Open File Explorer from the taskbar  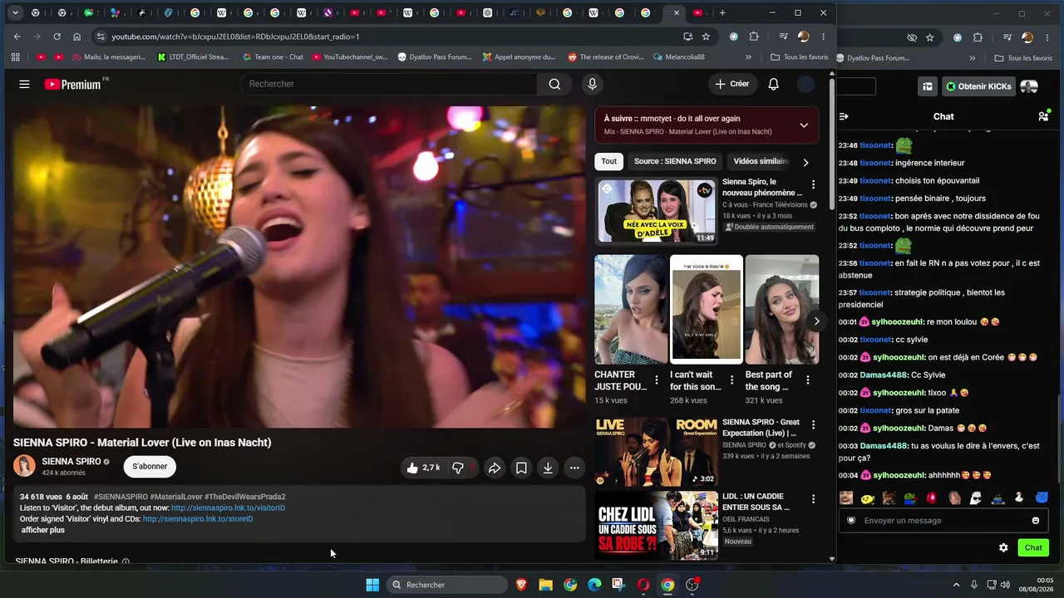545,585
